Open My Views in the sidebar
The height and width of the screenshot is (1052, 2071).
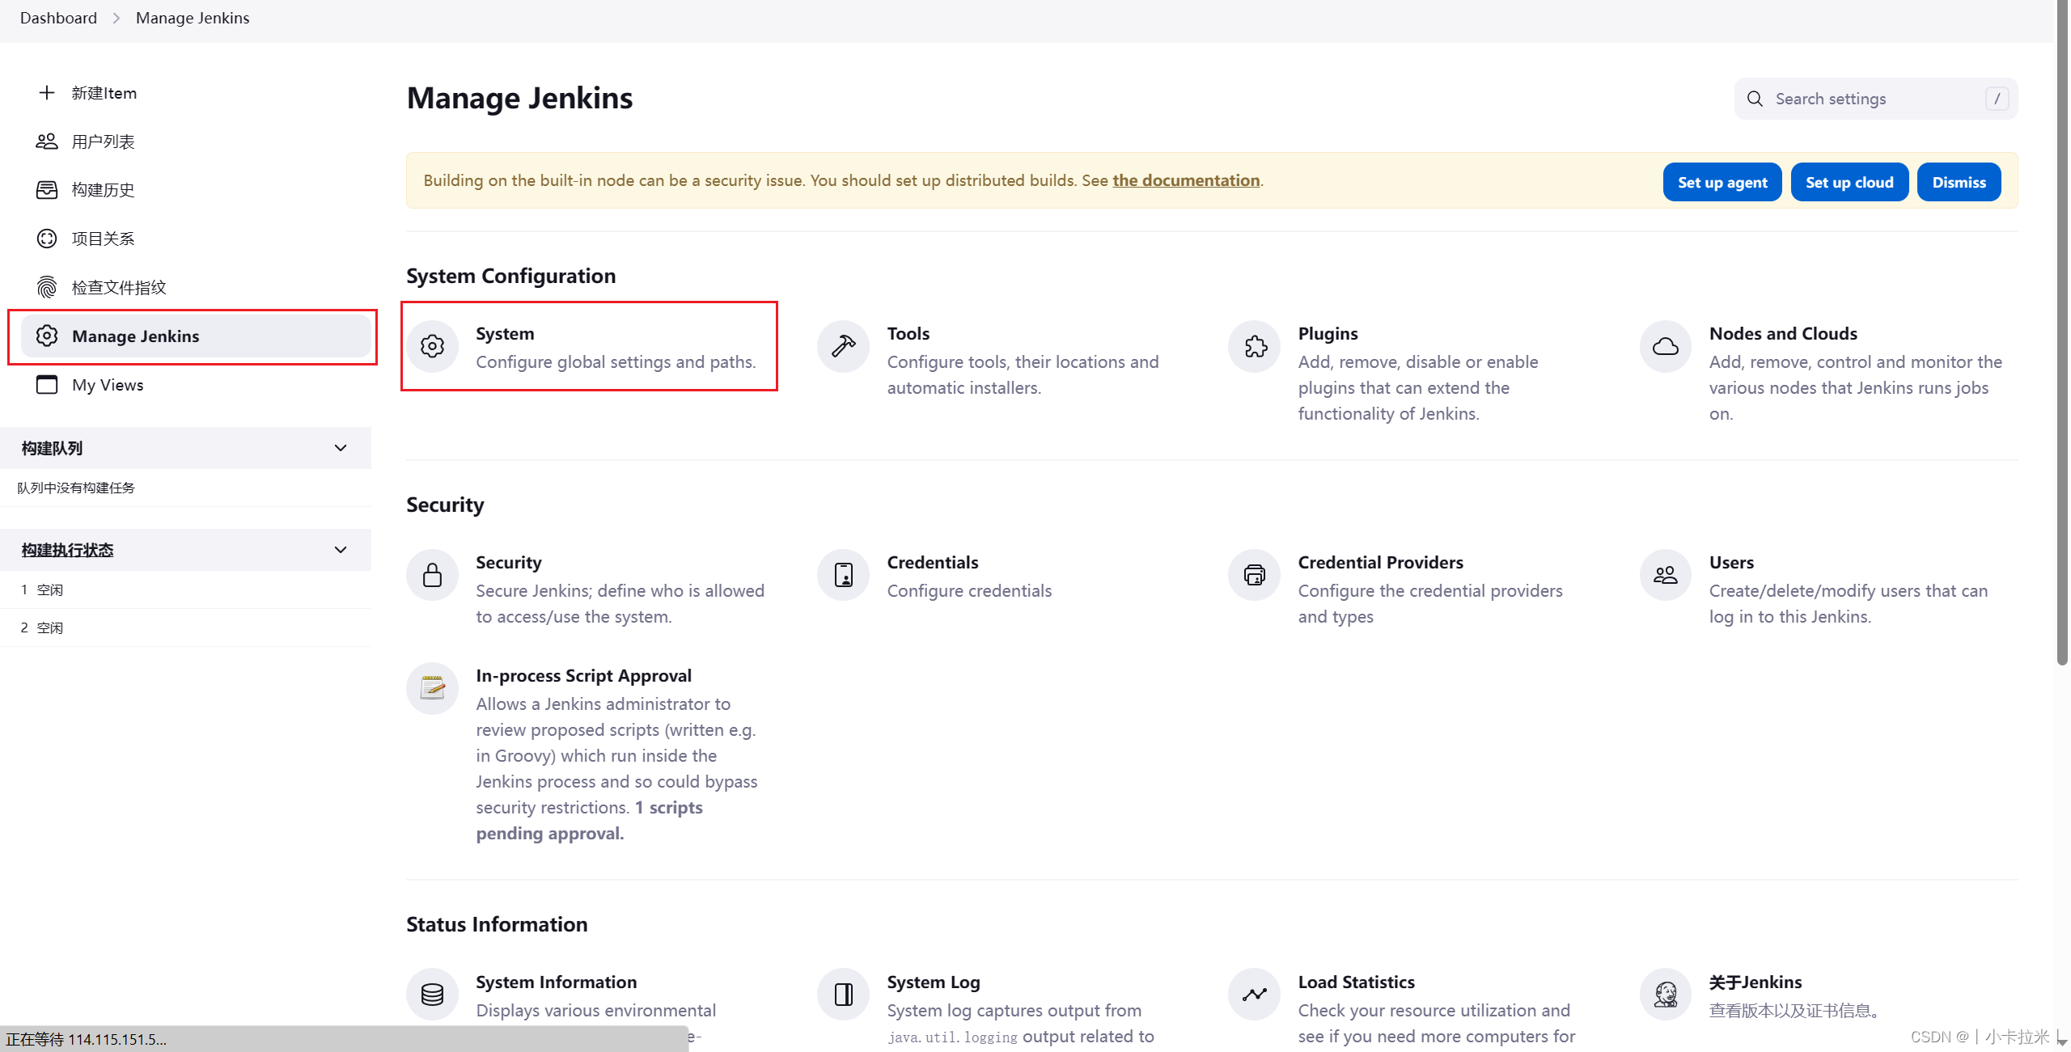pos(108,385)
